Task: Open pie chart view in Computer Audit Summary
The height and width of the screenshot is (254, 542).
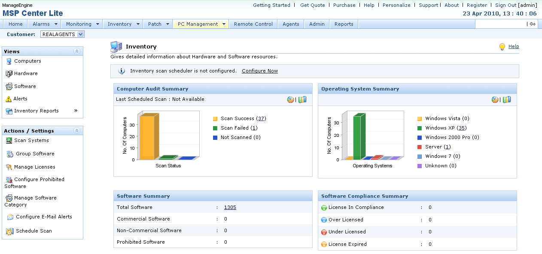Action: (291, 100)
